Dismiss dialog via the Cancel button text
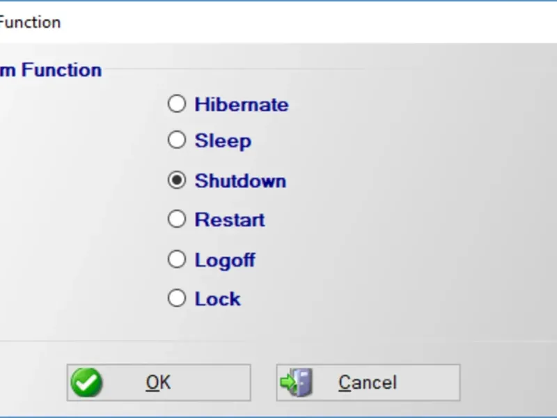Viewport: 557px width, 418px height. [368, 382]
